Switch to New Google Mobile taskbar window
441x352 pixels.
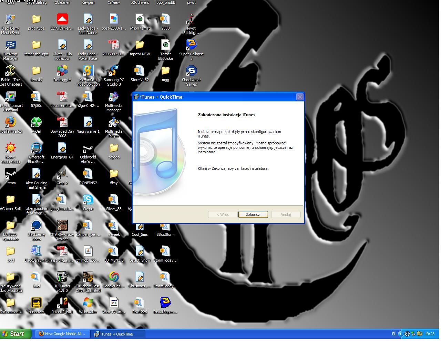(x=62, y=334)
